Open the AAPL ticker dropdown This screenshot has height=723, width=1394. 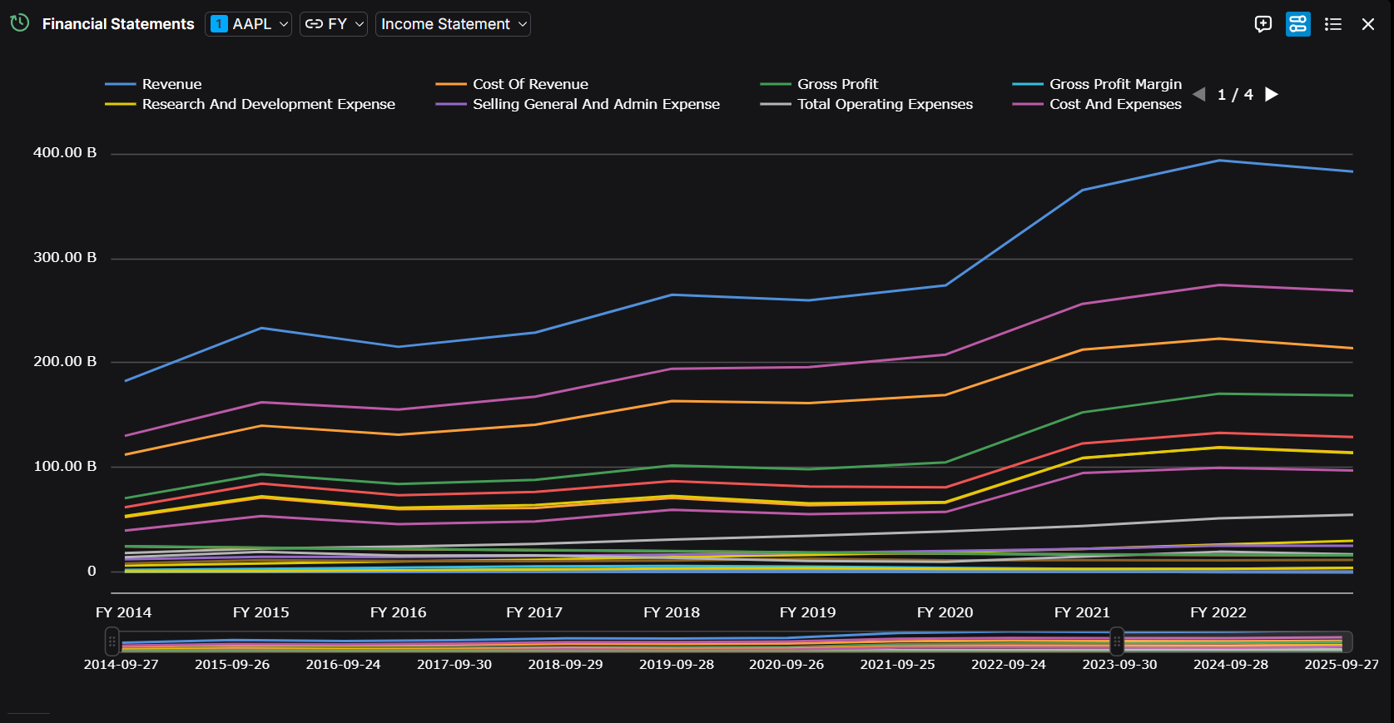point(249,24)
